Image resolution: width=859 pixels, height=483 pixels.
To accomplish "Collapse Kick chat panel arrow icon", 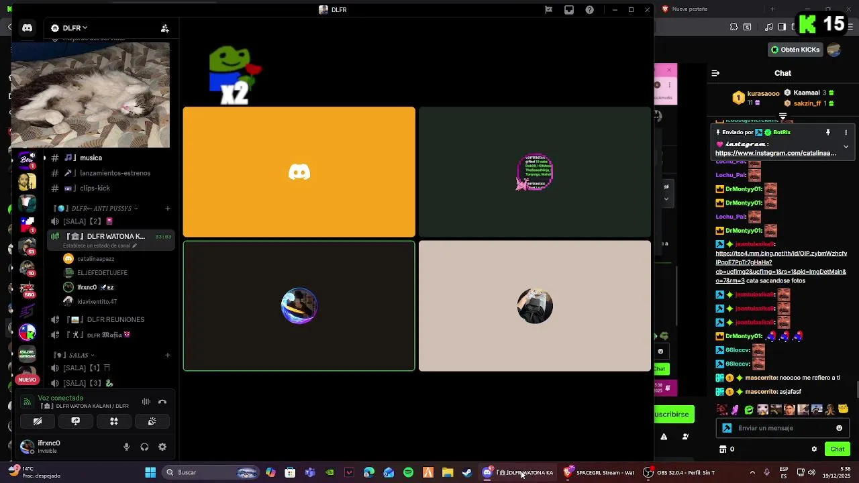I will (x=715, y=73).
